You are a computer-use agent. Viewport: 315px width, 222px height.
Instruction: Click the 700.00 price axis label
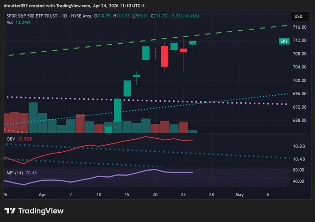[300, 80]
